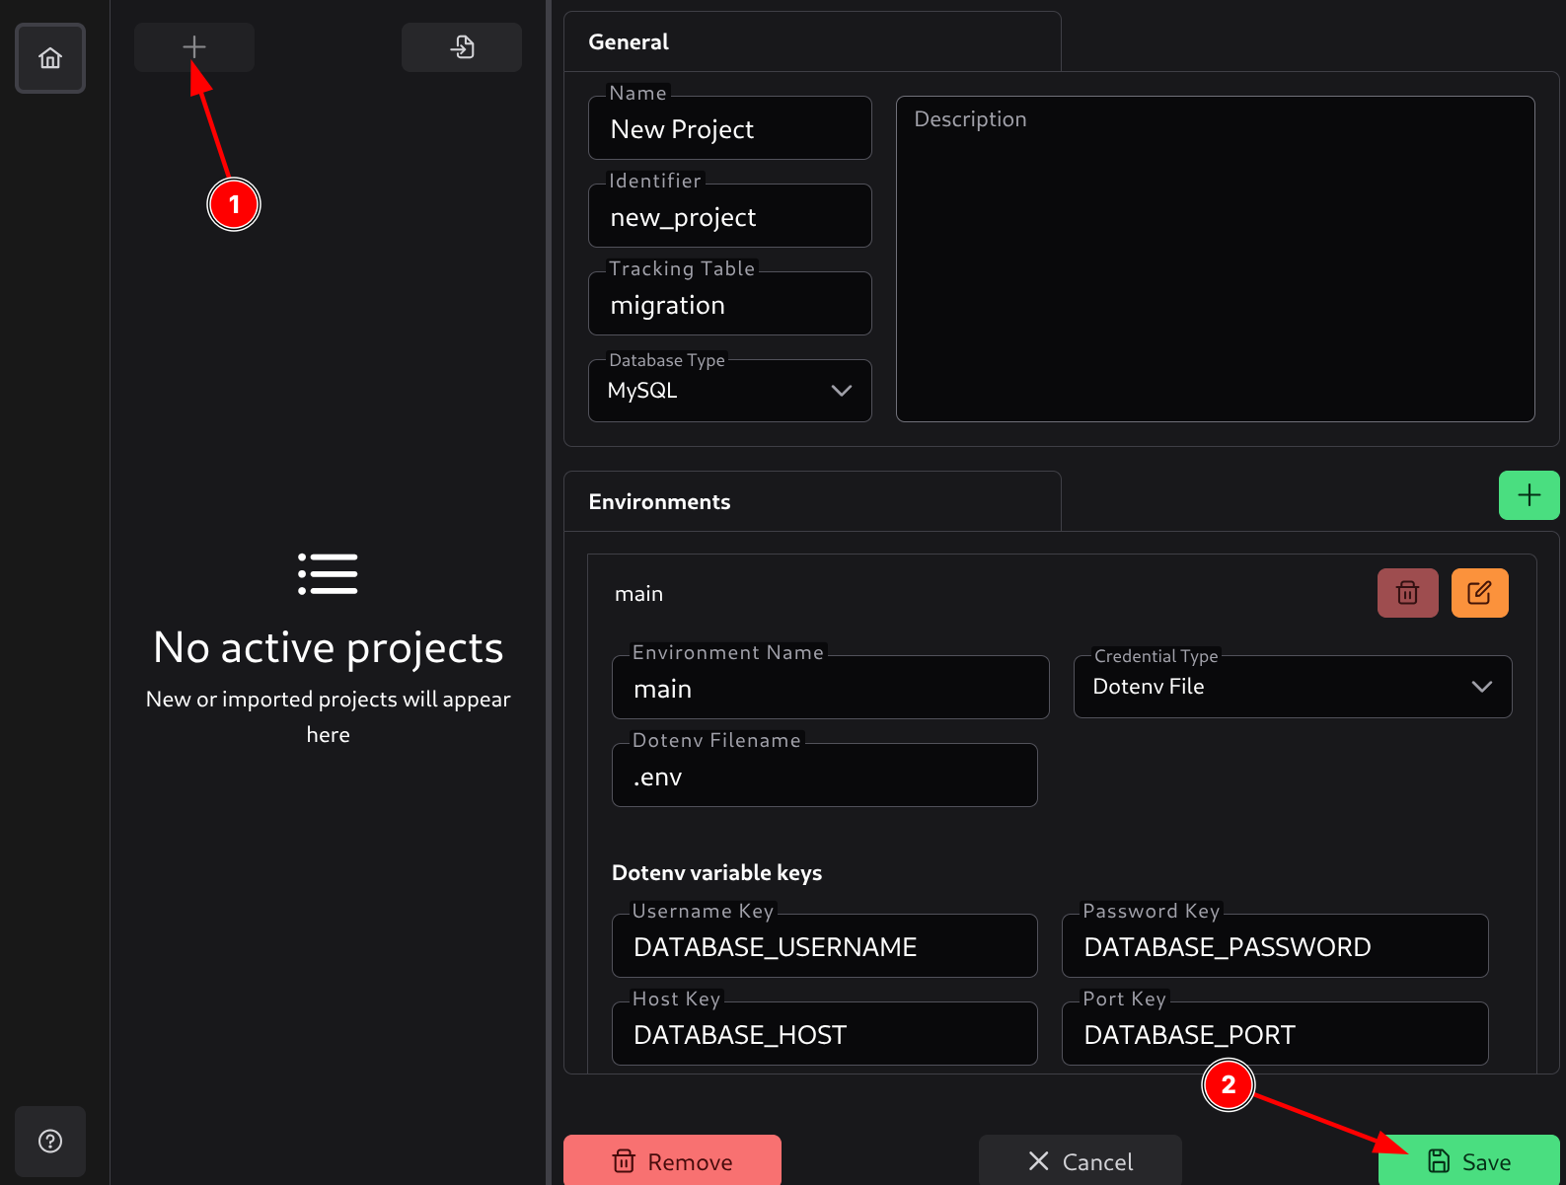
Task: Expand the Credential Type dropdown
Action: coord(1293,687)
